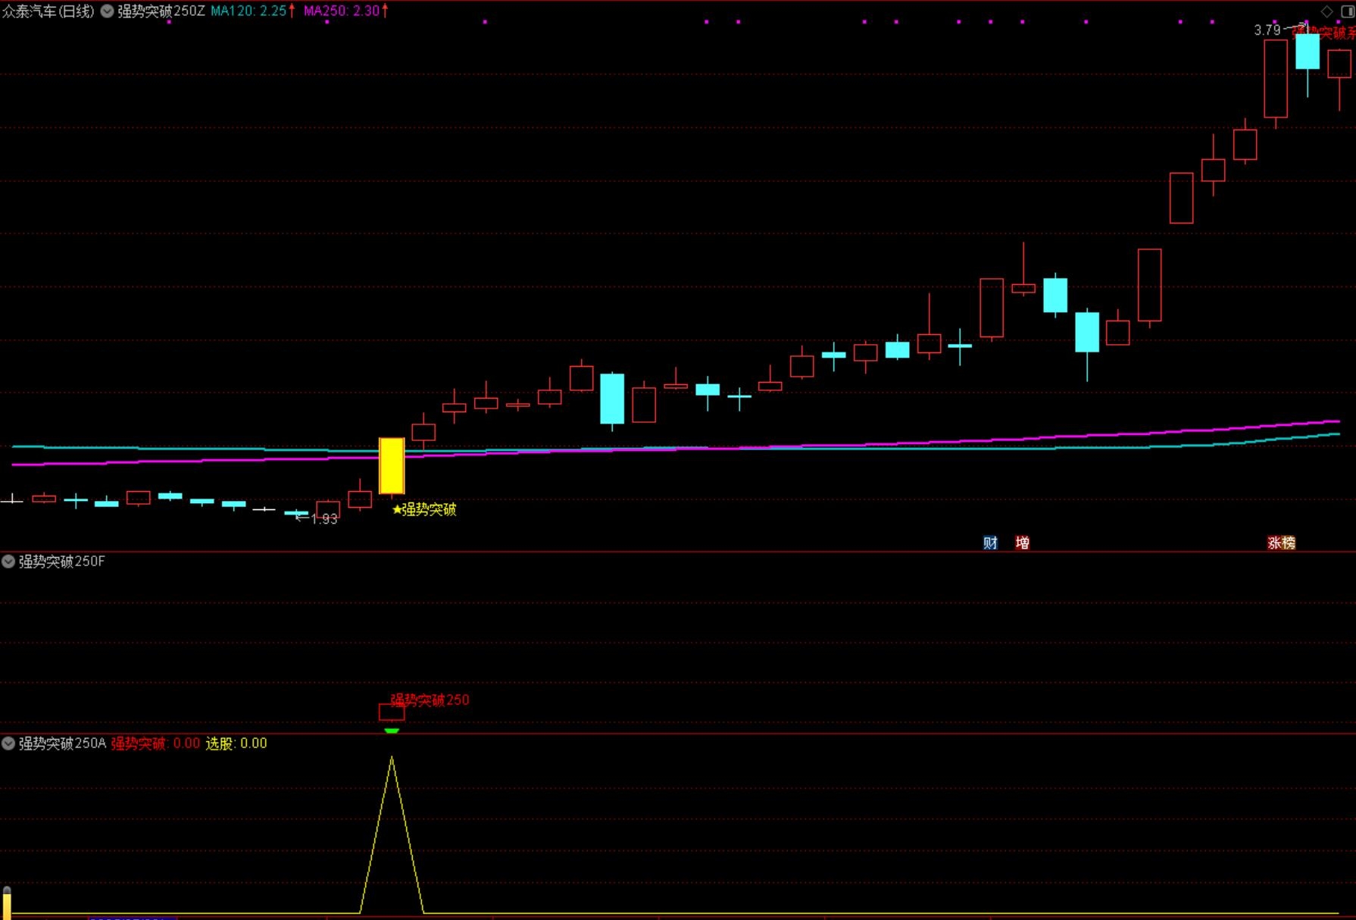Click the 1.93 low price label
The height and width of the screenshot is (920, 1356).
[324, 519]
